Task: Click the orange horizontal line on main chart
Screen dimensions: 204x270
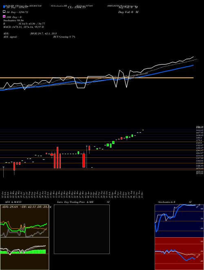Action: (97, 78)
